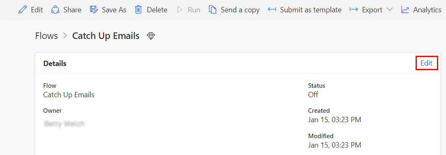The height and width of the screenshot is (155, 446).
Task: Select Send a copy label
Action: [x=240, y=10]
